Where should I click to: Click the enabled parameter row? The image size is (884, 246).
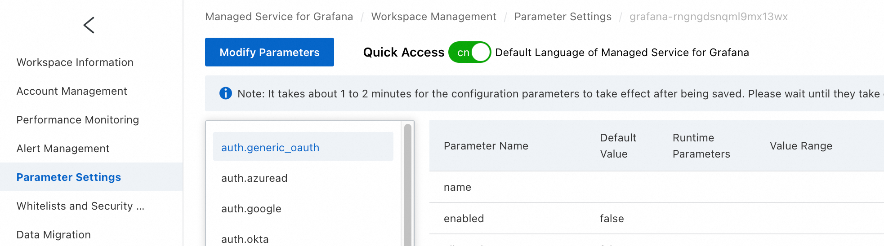464,219
